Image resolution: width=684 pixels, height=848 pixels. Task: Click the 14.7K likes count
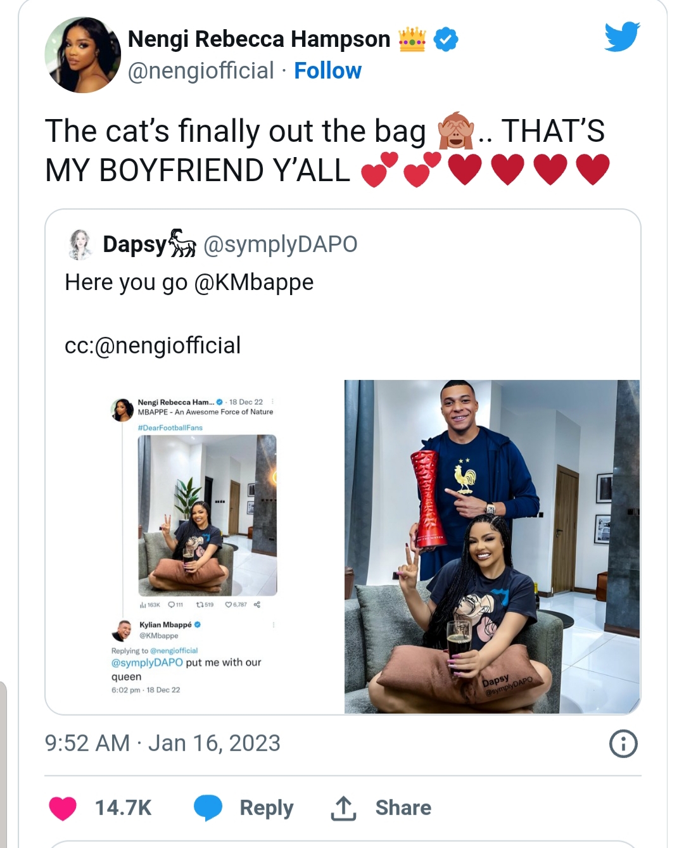point(123,808)
